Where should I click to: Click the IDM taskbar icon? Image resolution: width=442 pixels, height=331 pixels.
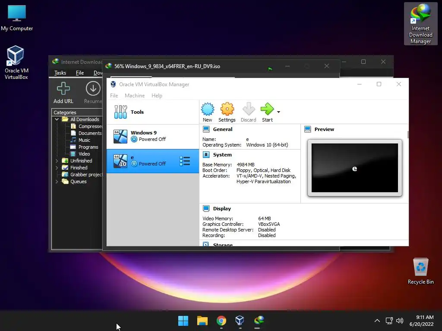point(259,321)
